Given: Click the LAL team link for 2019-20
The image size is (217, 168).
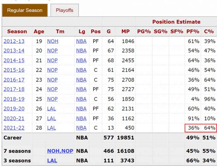Looking at the screenshot, I should click(x=52, y=109).
